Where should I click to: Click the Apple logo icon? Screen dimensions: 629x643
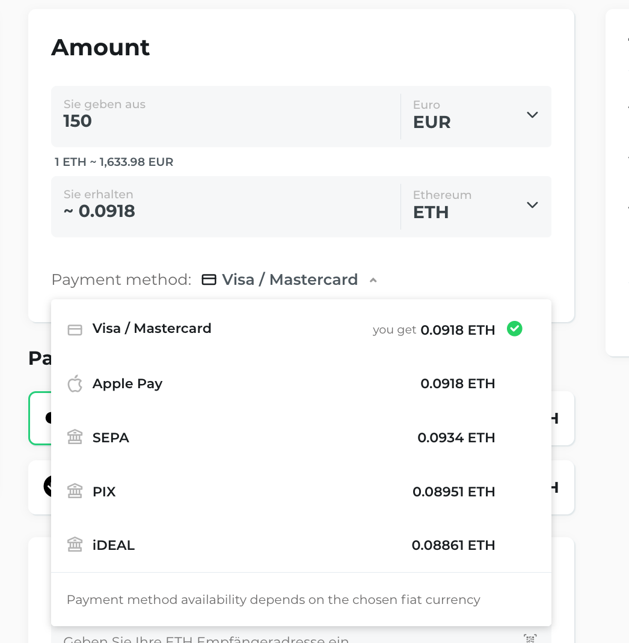pos(75,383)
